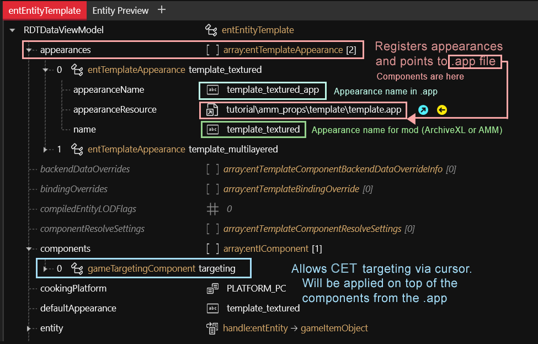This screenshot has height=344, width=538.
Task: Click the yellow back arrow icon
Action: [442, 110]
